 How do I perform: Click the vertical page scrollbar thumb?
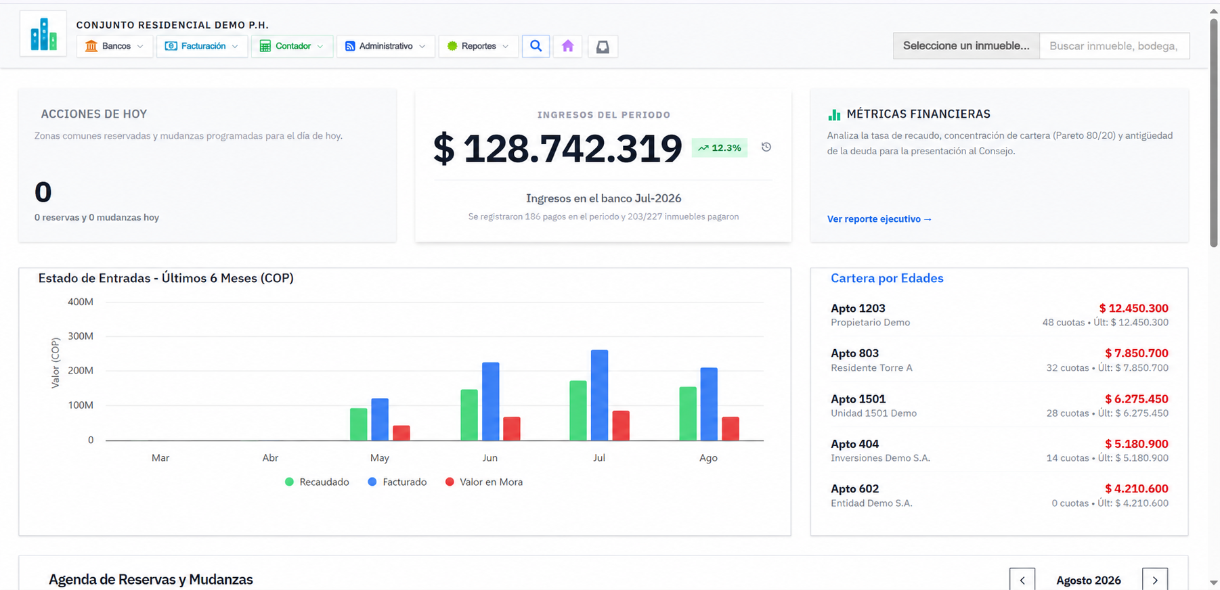point(1215,132)
